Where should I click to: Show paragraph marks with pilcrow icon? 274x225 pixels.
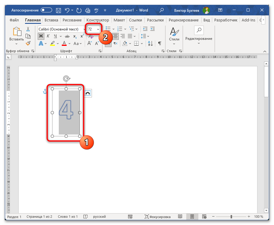click(159, 43)
